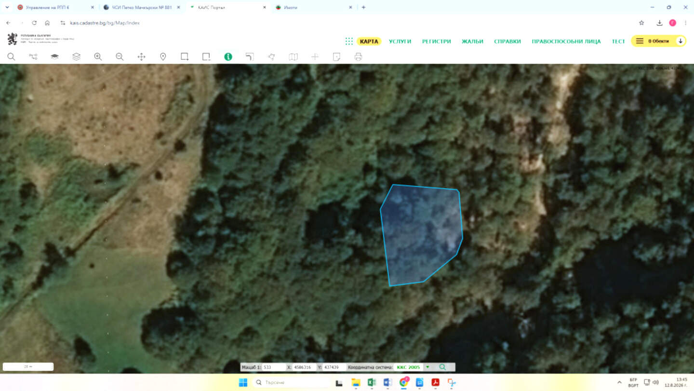Click the Bulgaria coat of arms logo
This screenshot has height=391, width=694.
coord(12,39)
